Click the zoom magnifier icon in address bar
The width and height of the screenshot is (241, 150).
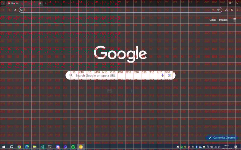[213, 10]
